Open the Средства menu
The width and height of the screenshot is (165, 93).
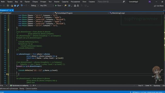[65, 2]
